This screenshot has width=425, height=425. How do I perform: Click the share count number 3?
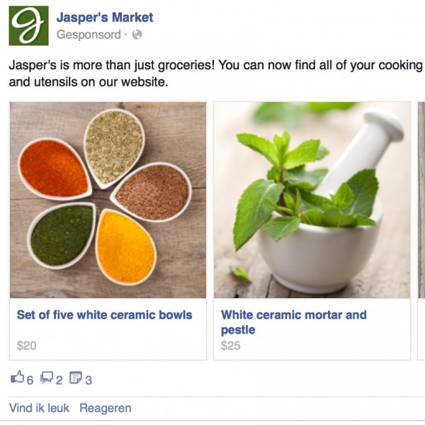[x=89, y=380]
